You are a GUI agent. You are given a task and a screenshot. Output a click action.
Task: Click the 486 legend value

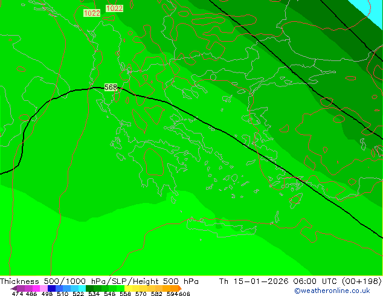pyautogui.click(x=31, y=294)
